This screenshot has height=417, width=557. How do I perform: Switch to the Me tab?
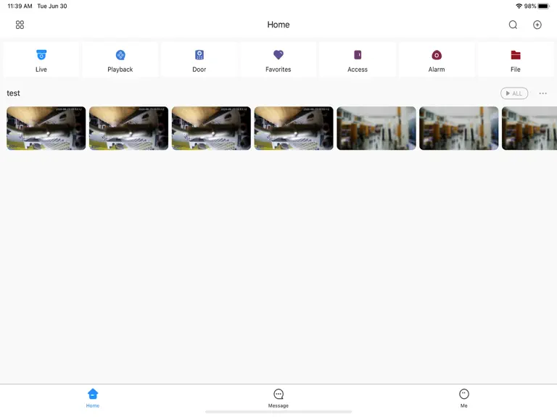[x=464, y=398]
